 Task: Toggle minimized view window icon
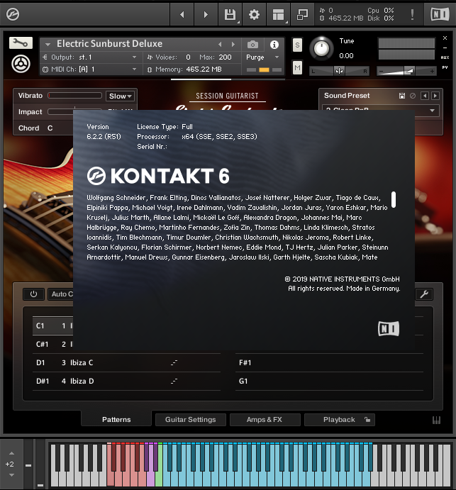pyautogui.click(x=302, y=14)
